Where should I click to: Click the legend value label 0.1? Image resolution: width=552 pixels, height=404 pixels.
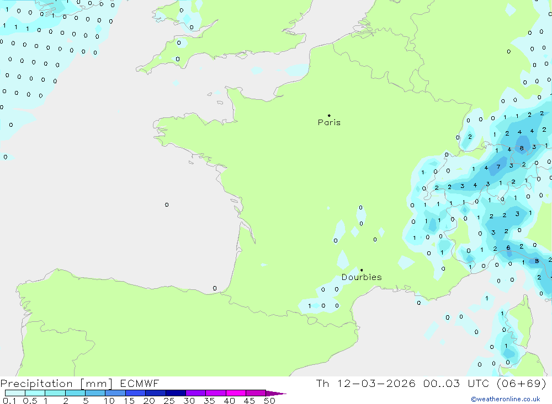pos(9,401)
